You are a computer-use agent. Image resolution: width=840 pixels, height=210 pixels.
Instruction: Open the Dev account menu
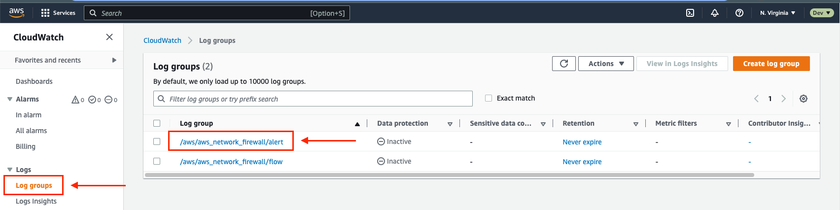point(822,13)
